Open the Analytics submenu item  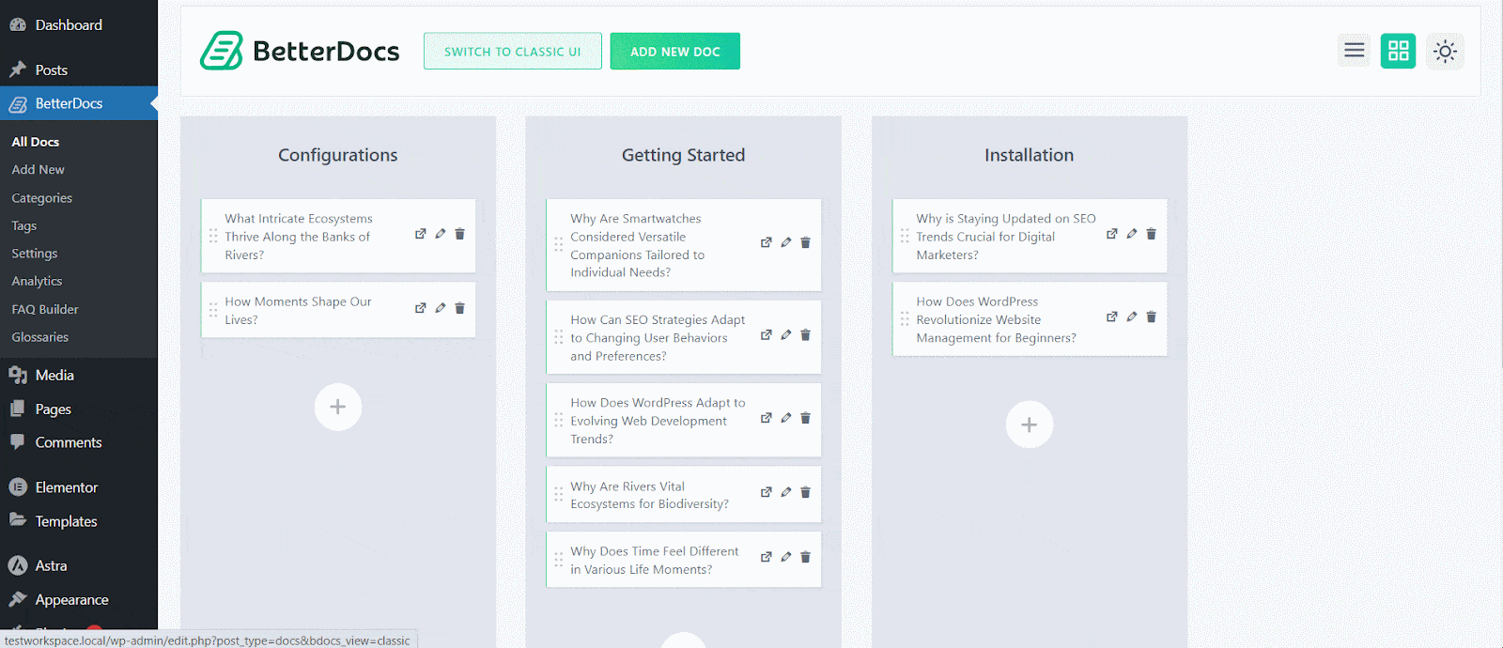[37, 281]
